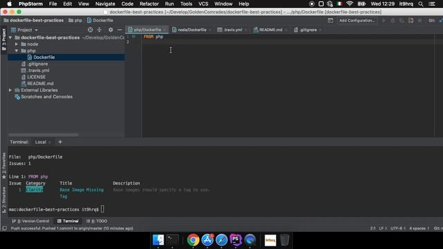Image resolution: width=443 pixels, height=249 pixels.
Task: Open the Code menu
Action: (127, 4)
